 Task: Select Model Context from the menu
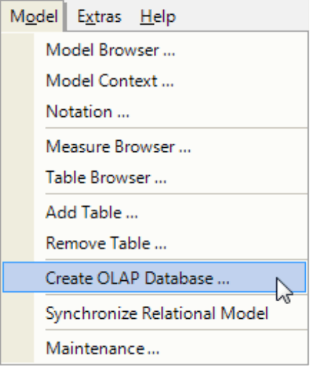(155, 81)
